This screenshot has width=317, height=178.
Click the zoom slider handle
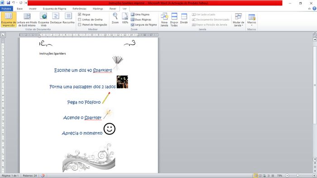(298, 176)
